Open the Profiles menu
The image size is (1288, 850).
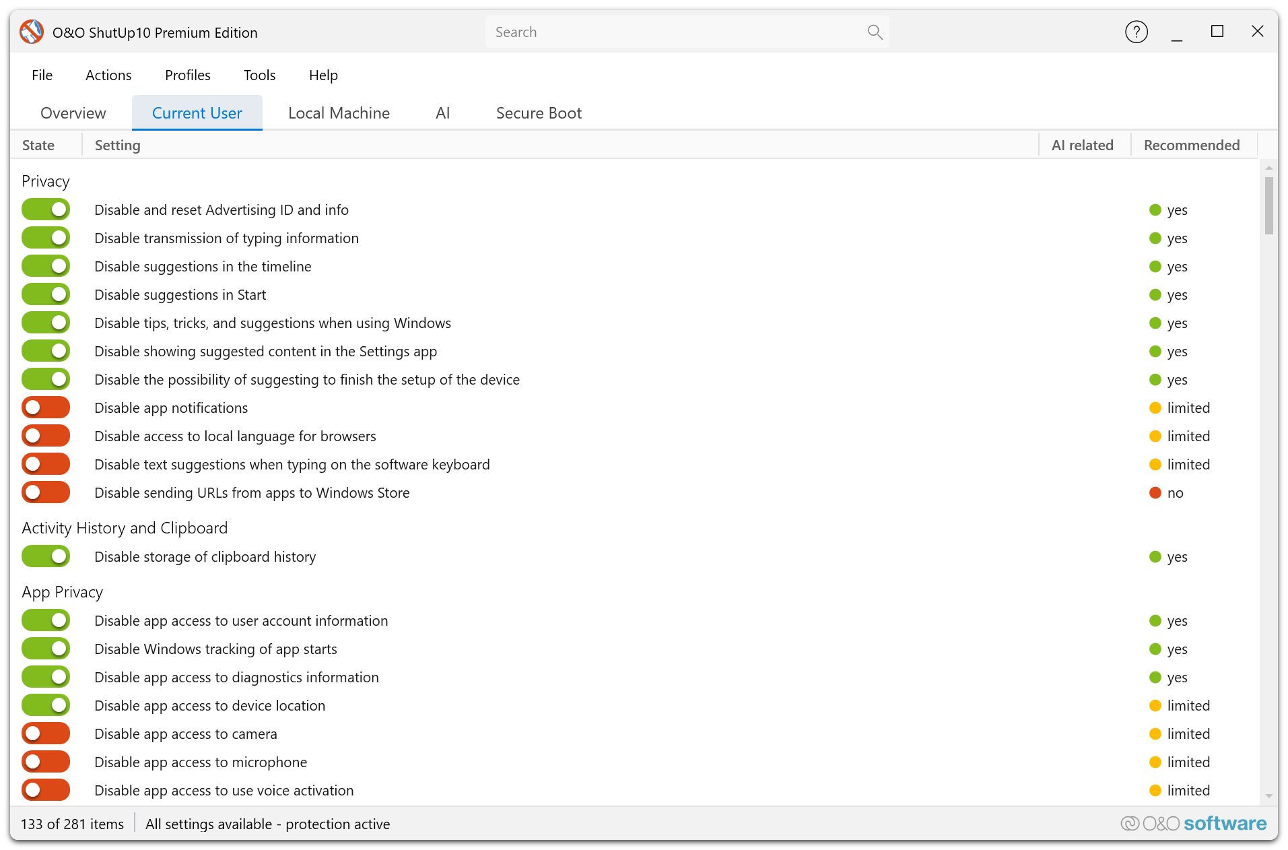[x=188, y=75]
